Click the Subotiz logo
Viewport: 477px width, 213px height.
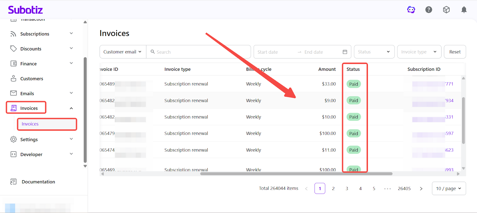(x=25, y=10)
